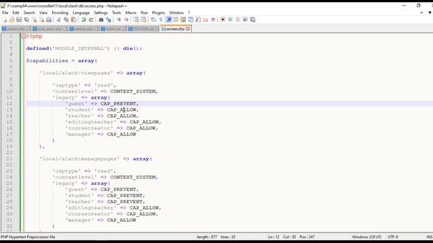This screenshot has height=243, width=433.
Task: Open the ? help menu
Action: (x=189, y=13)
